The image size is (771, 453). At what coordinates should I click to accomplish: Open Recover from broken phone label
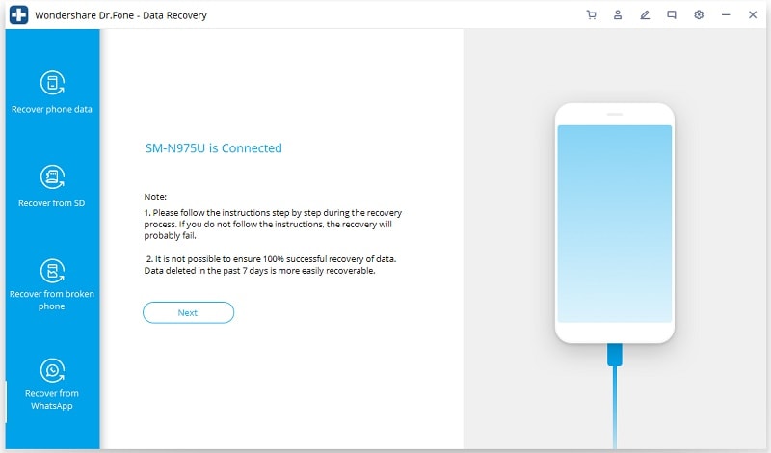tap(52, 300)
